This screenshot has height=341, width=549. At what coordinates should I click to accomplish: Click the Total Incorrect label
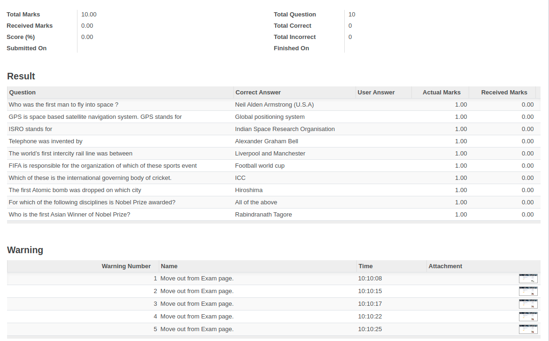(x=295, y=37)
